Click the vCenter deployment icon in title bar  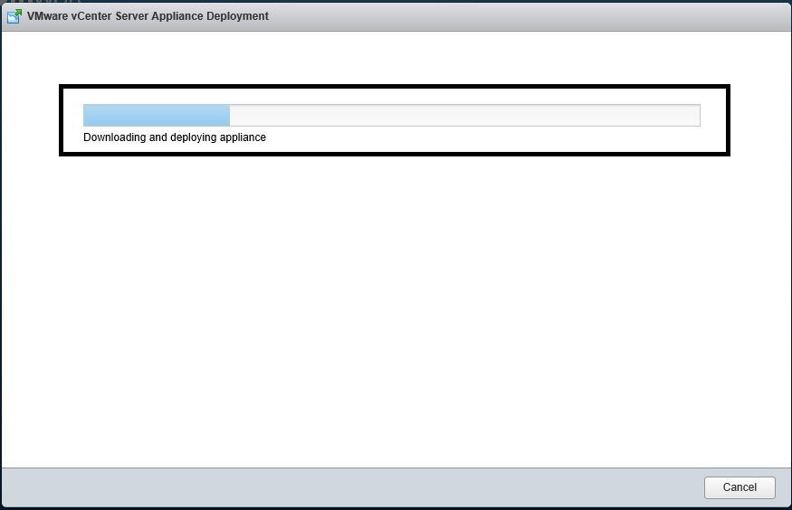(14, 16)
